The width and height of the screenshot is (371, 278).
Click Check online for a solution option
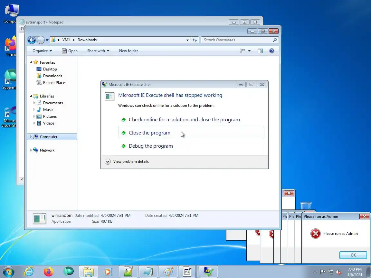[x=191, y=120]
